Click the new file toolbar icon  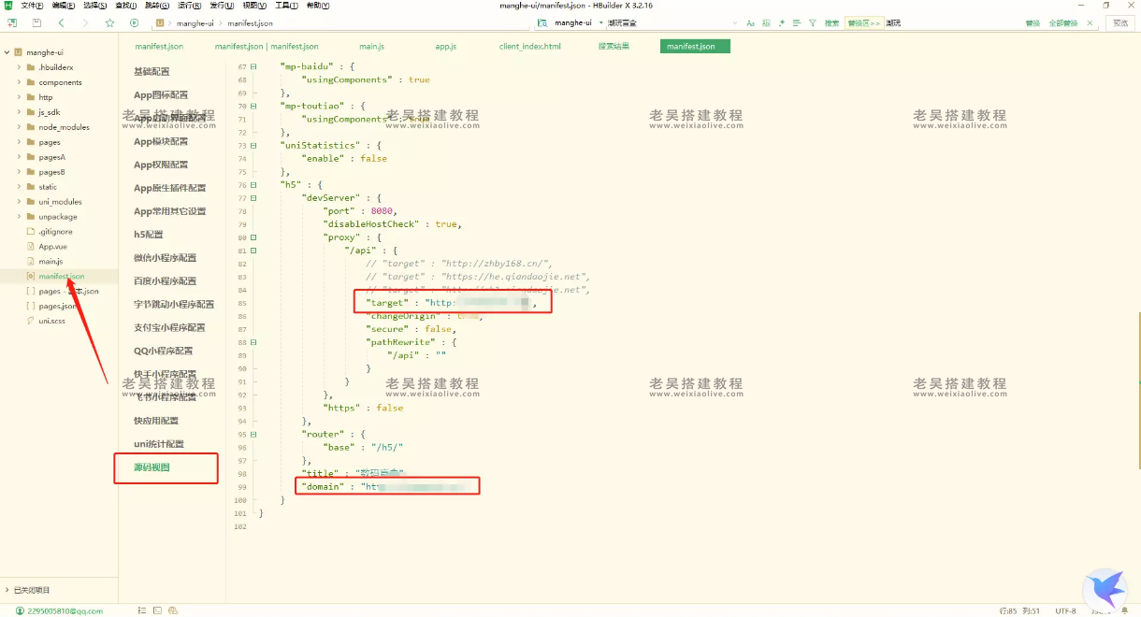pyautogui.click(x=12, y=22)
